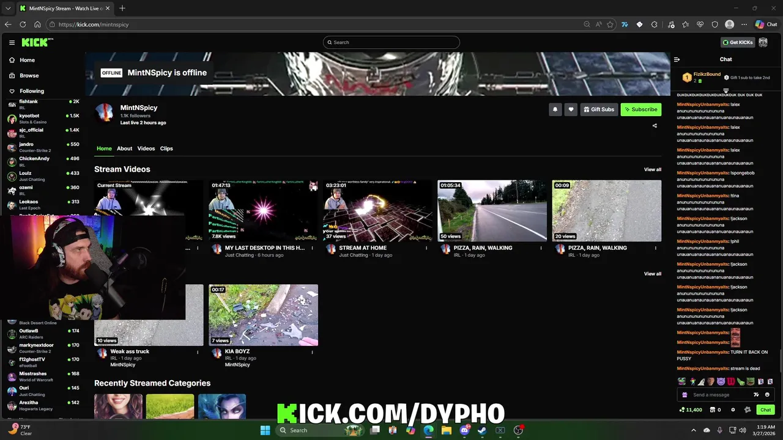
Task: Open browser tab list dropdown
Action: 8,8
